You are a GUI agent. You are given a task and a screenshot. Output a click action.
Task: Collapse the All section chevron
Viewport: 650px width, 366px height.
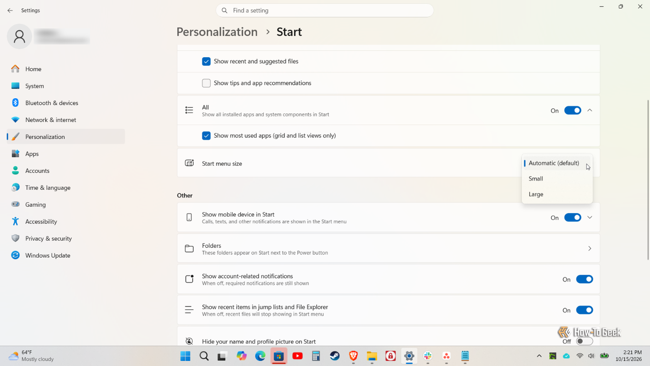(x=590, y=110)
